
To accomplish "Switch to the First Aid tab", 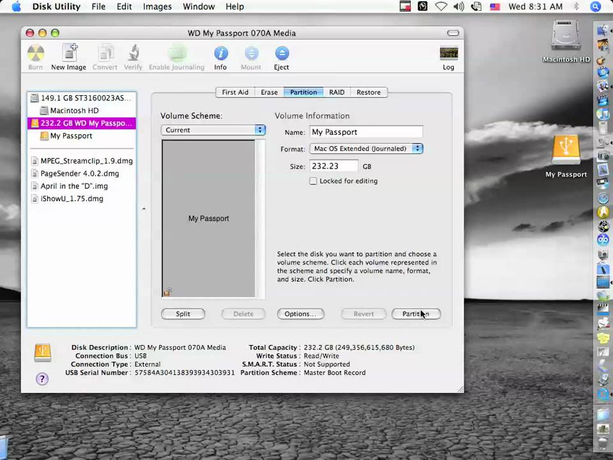I will coord(235,92).
